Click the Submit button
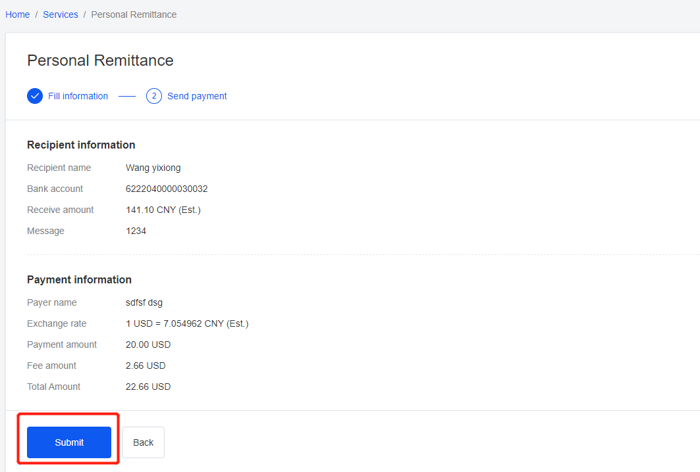This screenshot has height=472, width=700. pyautogui.click(x=69, y=442)
